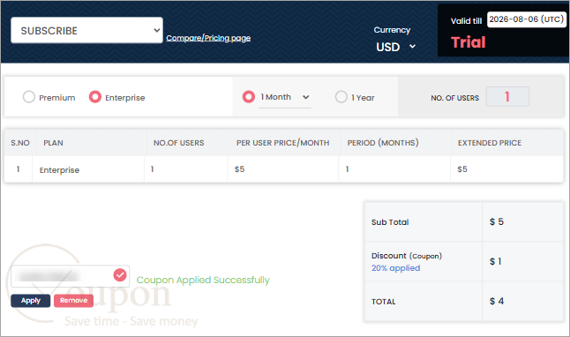
Task: Click the 2026-08-06 (UTC) valid-till date
Action: (x=526, y=19)
